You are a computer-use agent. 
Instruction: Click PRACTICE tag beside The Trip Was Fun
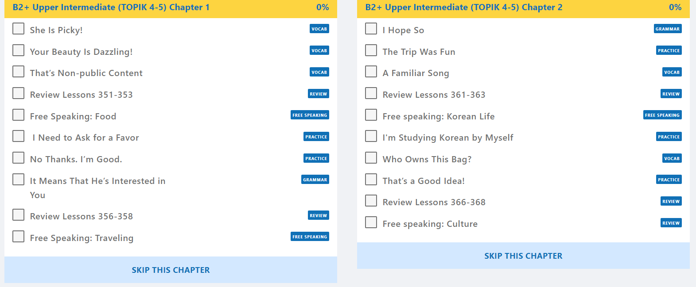(669, 50)
